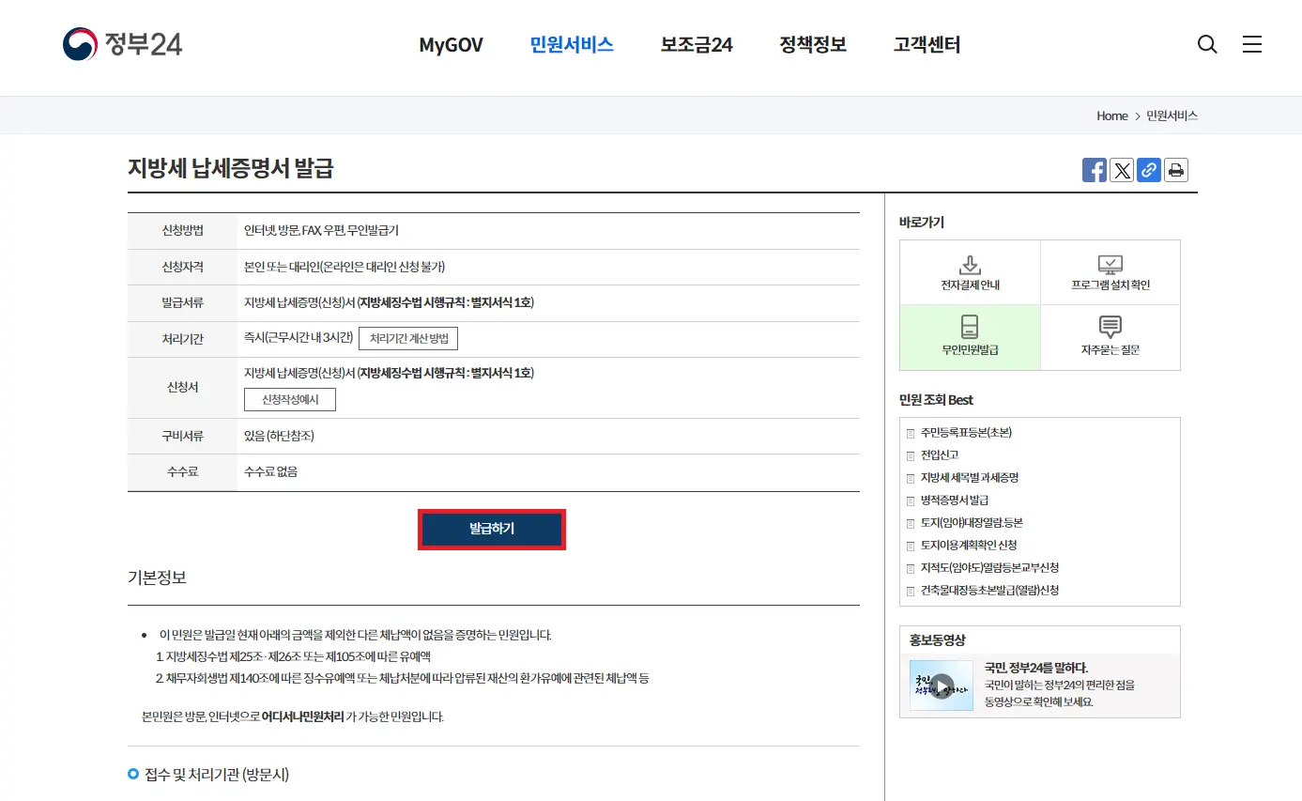
Task: Switch to 보조금24 section
Action: pyautogui.click(x=696, y=44)
